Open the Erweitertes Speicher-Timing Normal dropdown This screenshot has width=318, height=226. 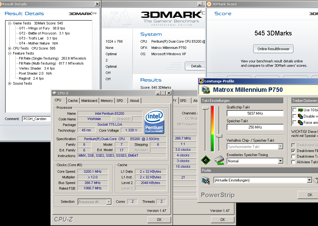click(280, 161)
